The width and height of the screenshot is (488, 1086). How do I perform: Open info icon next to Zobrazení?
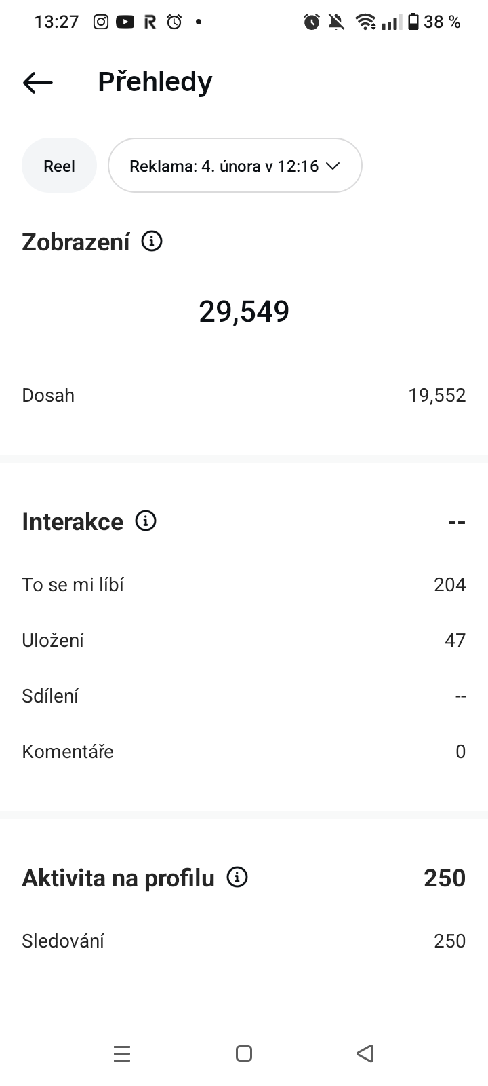(152, 241)
